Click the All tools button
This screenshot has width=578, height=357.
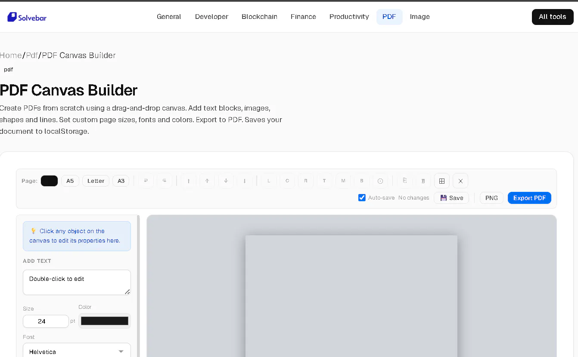[x=553, y=17]
